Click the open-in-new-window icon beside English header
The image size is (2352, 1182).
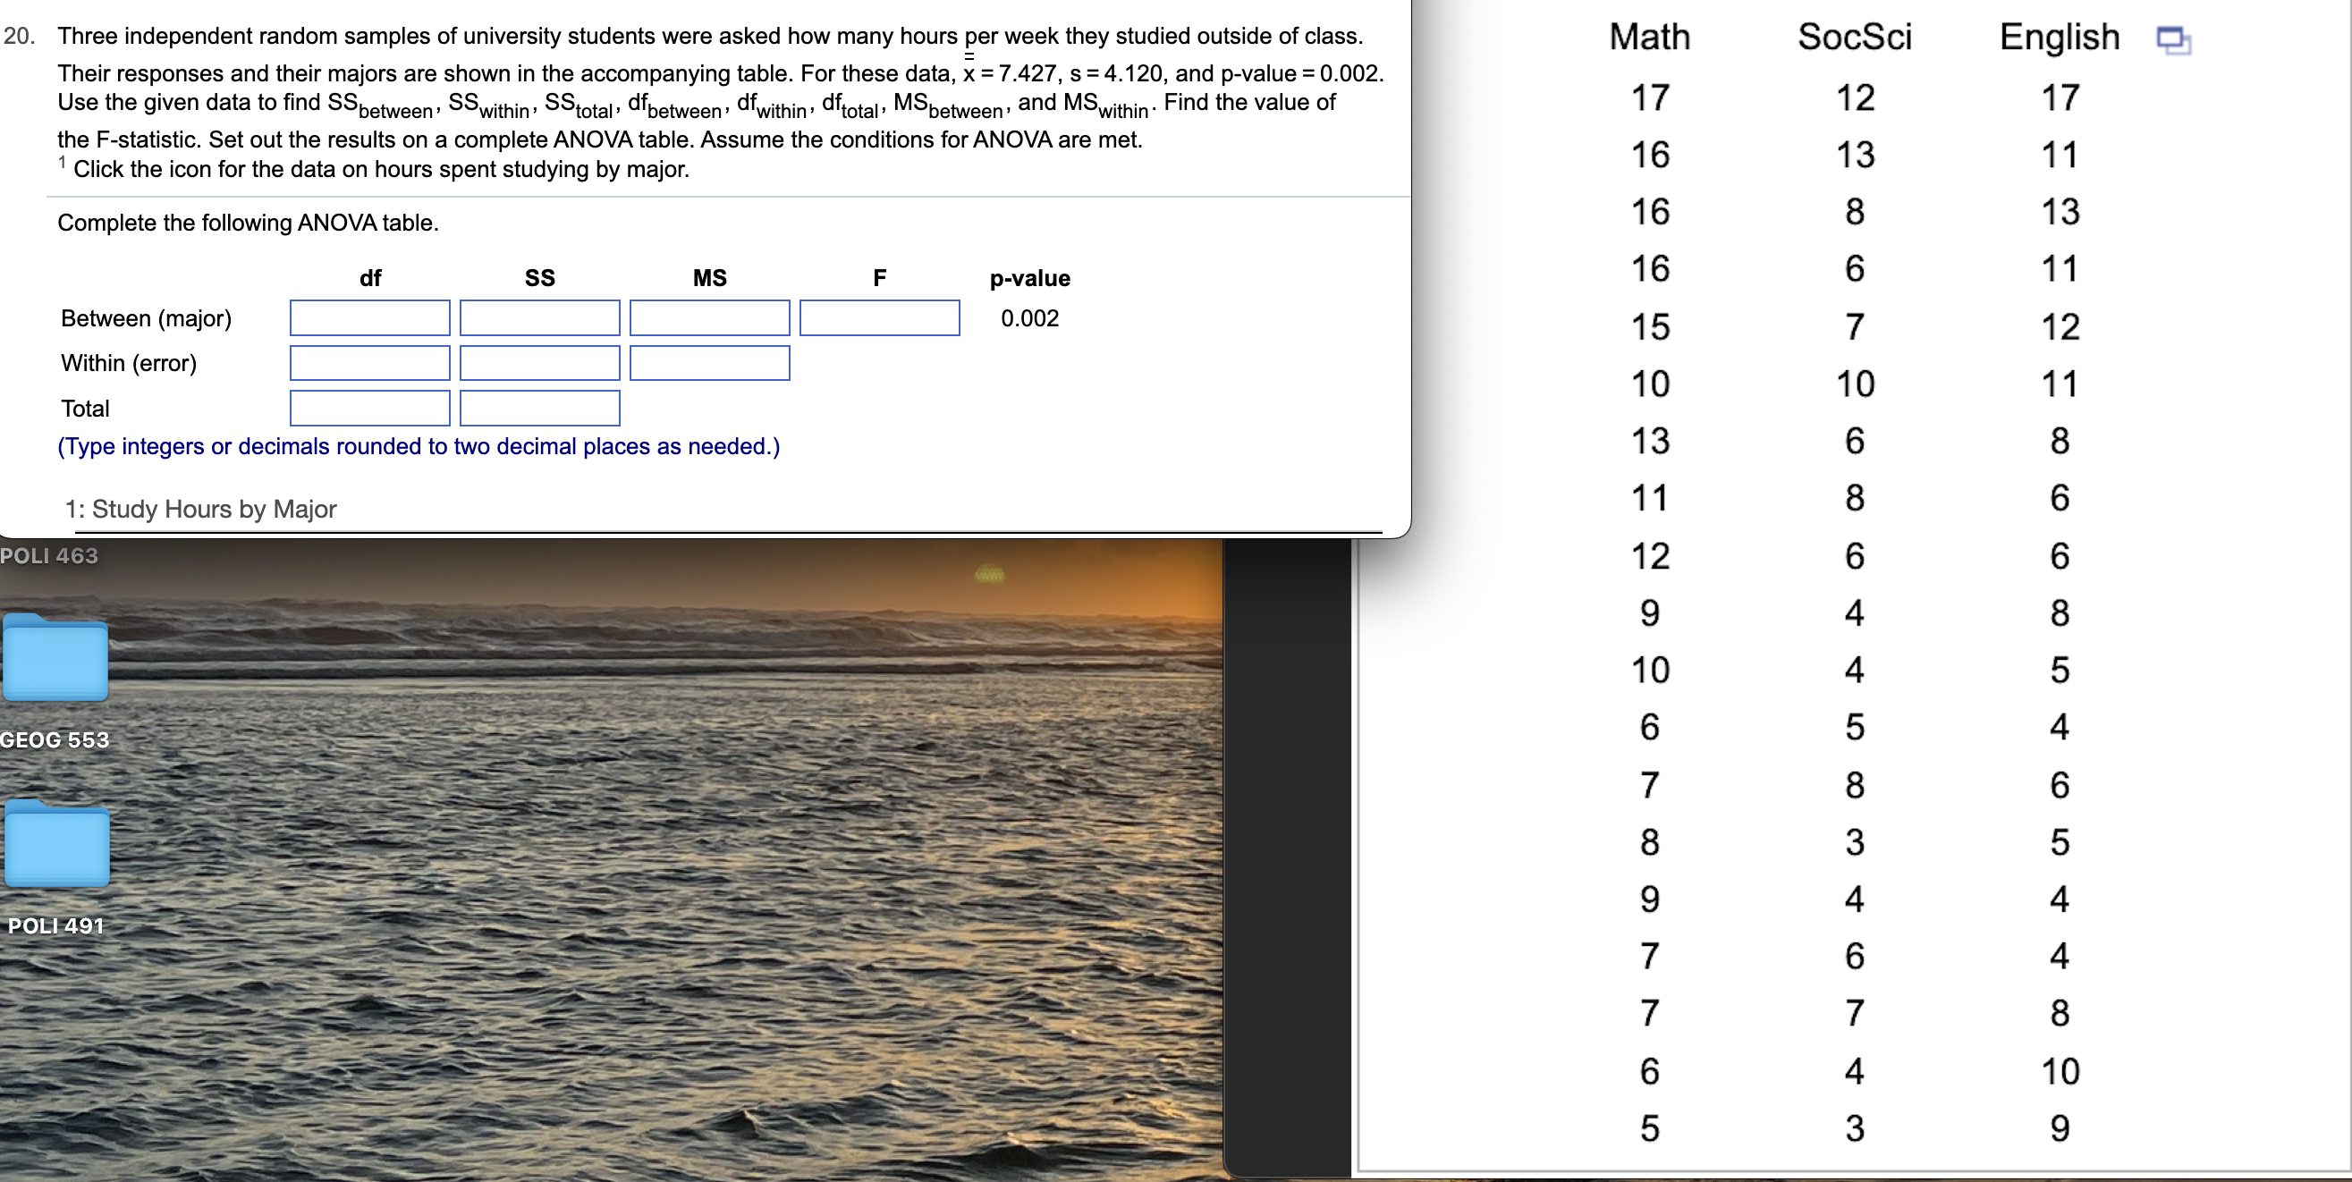(x=2173, y=38)
